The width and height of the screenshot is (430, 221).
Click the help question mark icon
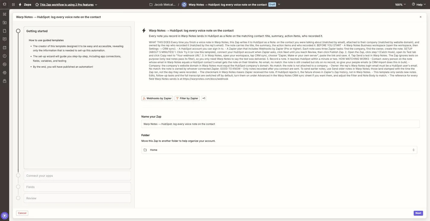(x=413, y=5)
